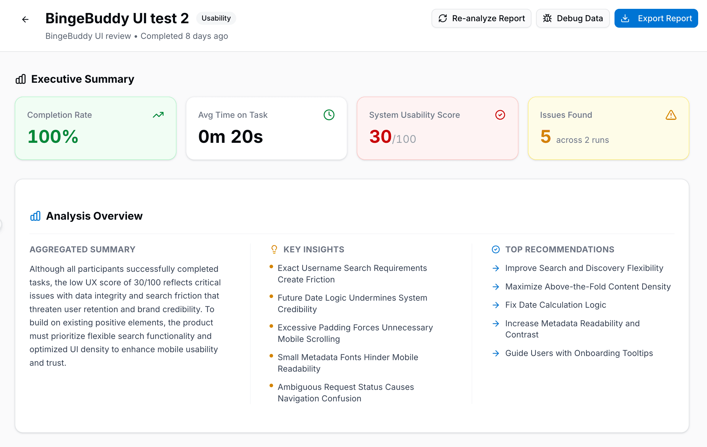The image size is (707, 447).
Task: Click the back arrow next to the report title
Action: click(x=25, y=19)
